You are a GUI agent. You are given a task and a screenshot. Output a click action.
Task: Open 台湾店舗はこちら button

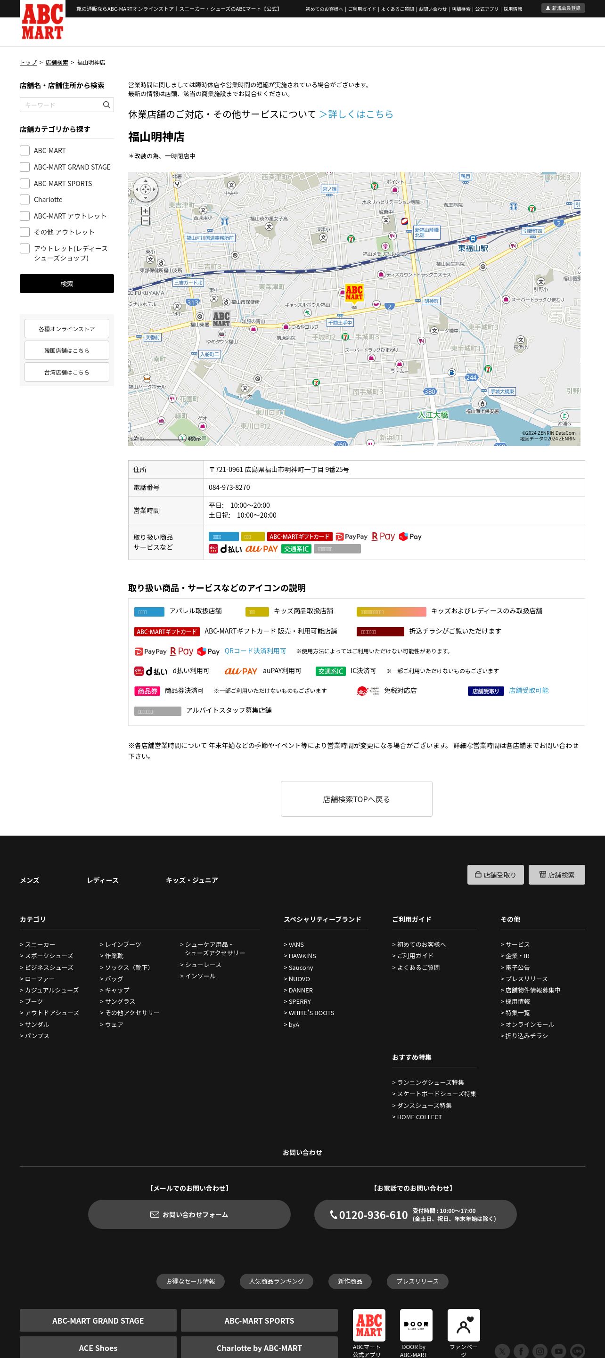click(67, 372)
